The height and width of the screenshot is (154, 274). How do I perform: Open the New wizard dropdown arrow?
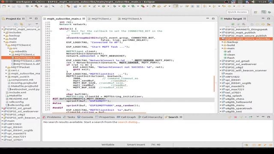pos(9,6)
